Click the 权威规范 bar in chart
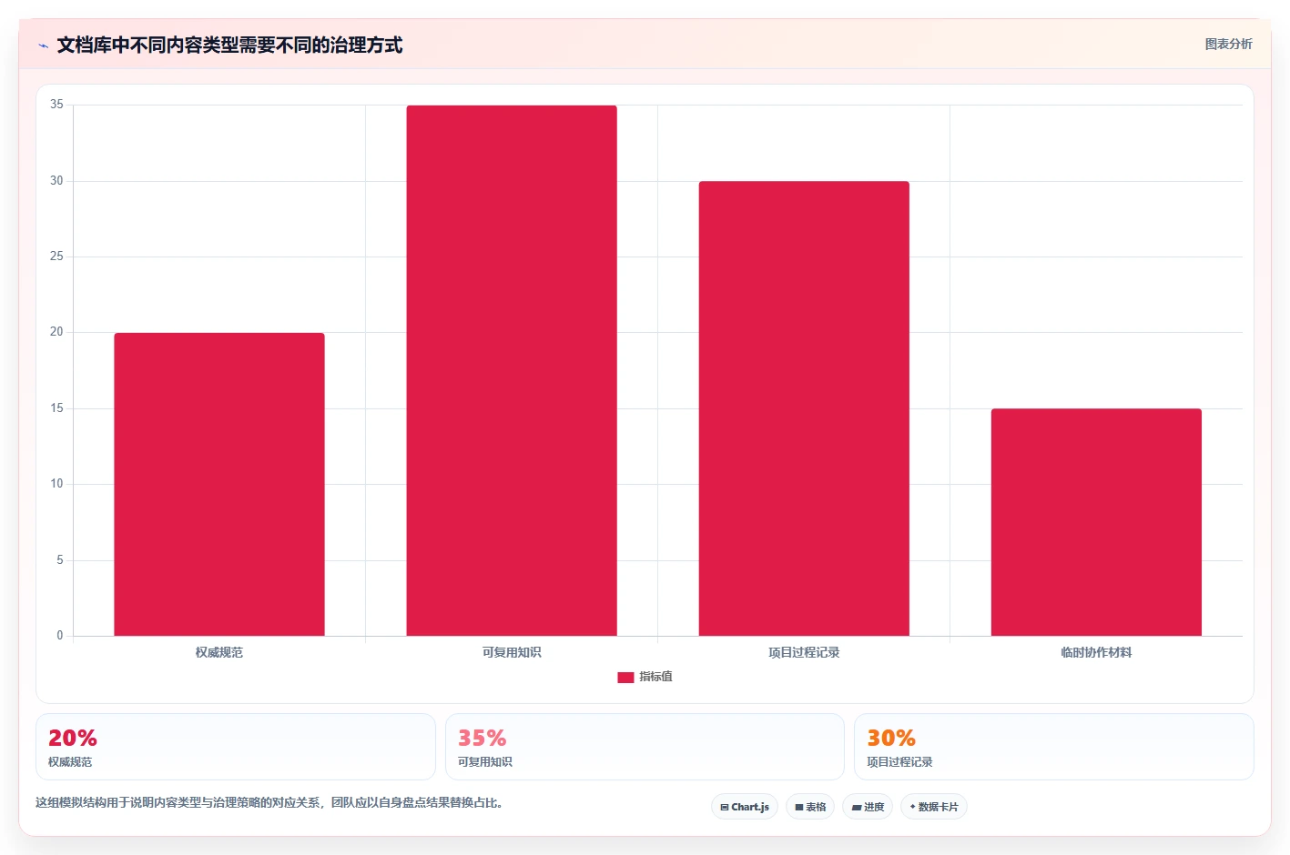This screenshot has width=1290, height=855. 219,484
